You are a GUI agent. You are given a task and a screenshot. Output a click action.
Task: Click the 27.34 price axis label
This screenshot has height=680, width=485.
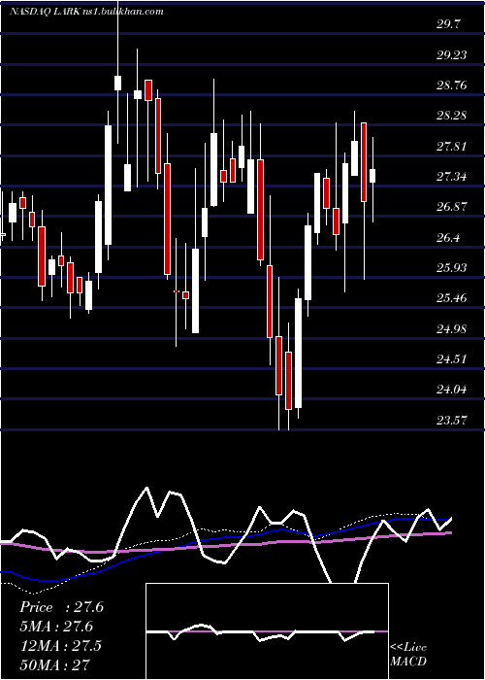451,177
